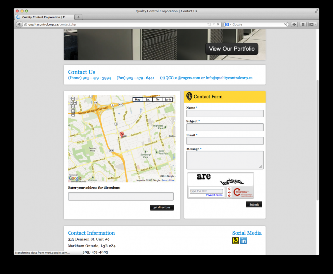The height and width of the screenshot is (274, 333).
Task: Click the address for directions field
Action: point(120,196)
